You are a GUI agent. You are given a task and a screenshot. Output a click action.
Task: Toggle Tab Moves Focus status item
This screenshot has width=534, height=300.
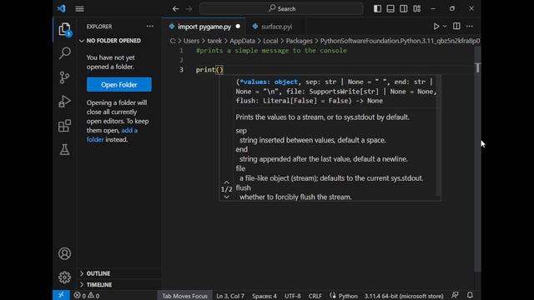pyautogui.click(x=184, y=296)
